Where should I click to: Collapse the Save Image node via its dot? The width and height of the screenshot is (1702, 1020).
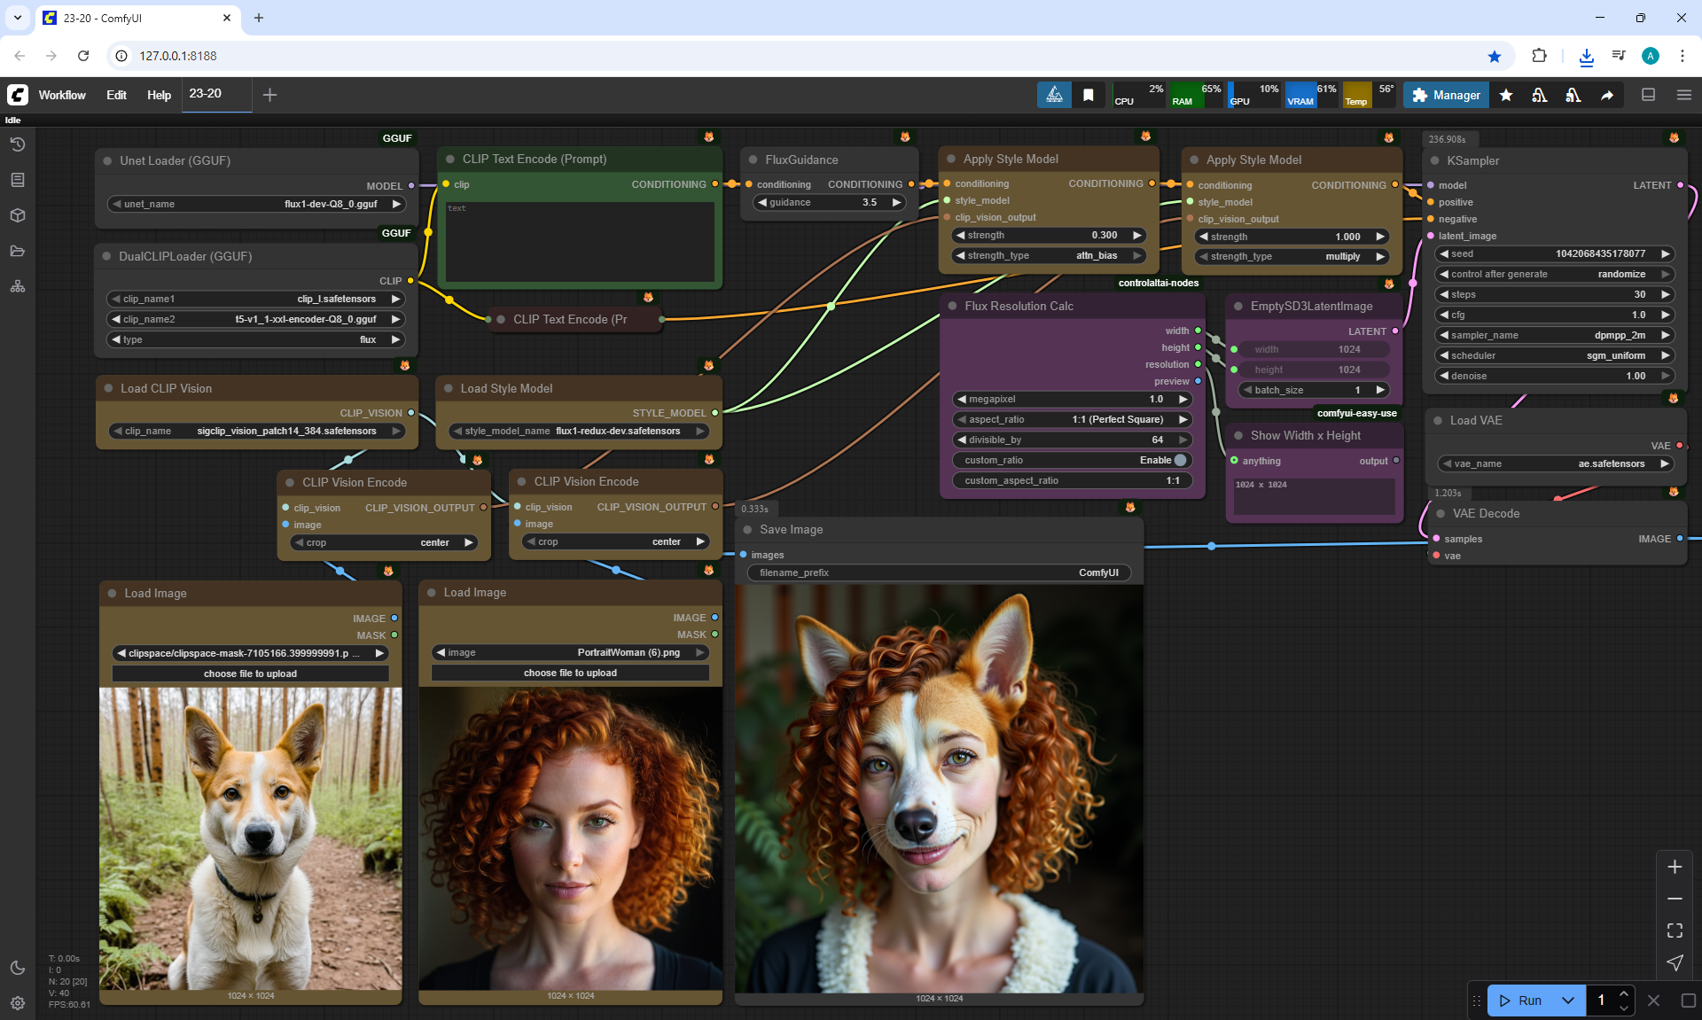tap(749, 529)
